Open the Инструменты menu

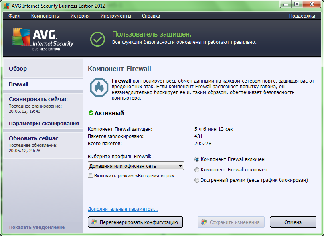click(116, 16)
